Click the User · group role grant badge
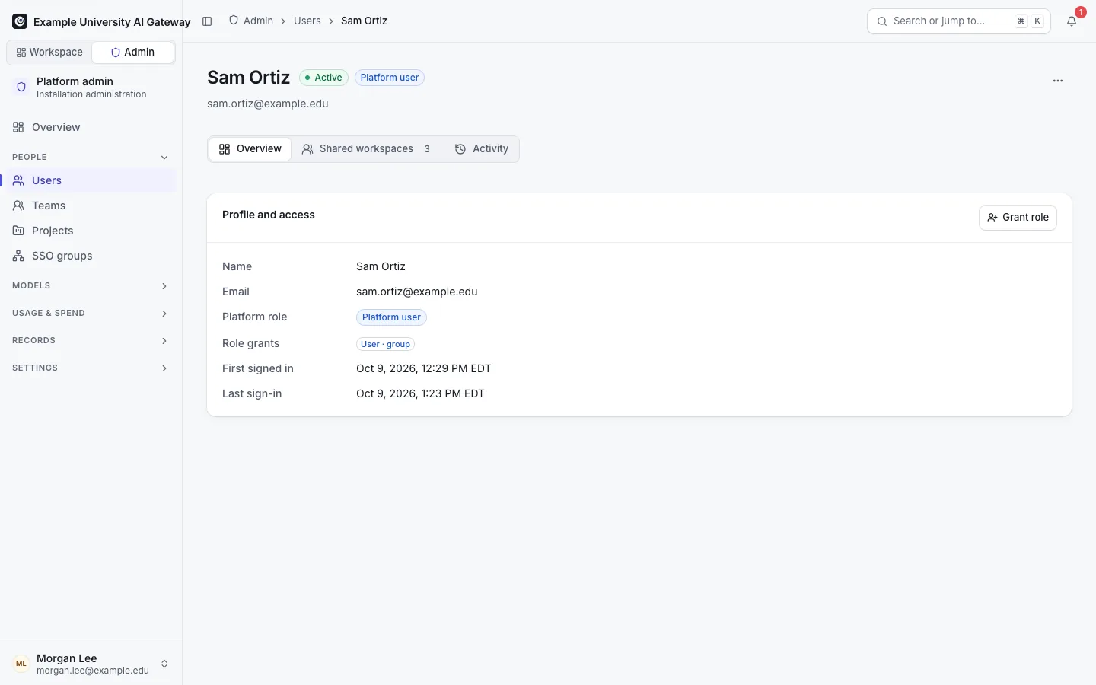 click(385, 344)
